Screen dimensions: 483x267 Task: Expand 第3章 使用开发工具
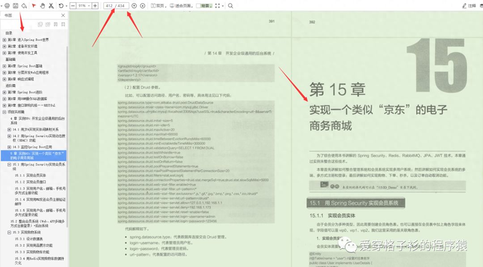coord(4,53)
